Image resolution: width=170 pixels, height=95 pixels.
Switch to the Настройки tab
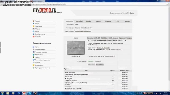point(79,21)
